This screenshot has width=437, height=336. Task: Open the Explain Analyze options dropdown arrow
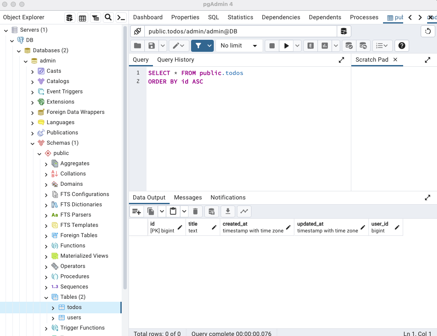point(336,46)
